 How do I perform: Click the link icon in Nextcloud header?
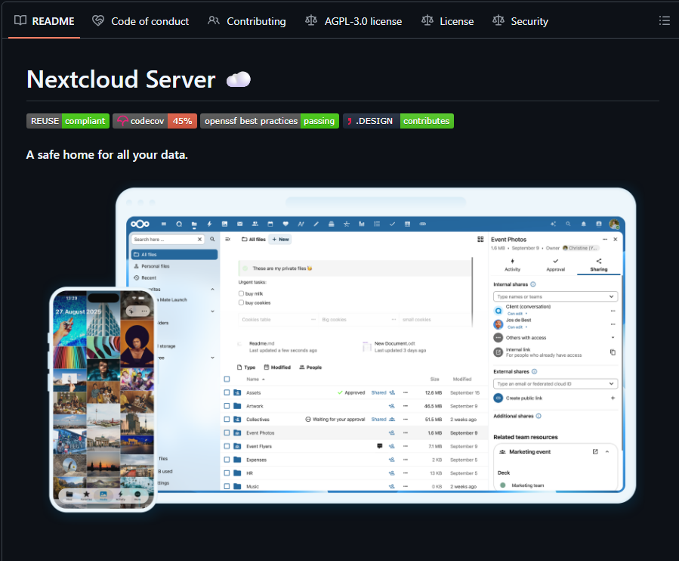point(423,224)
